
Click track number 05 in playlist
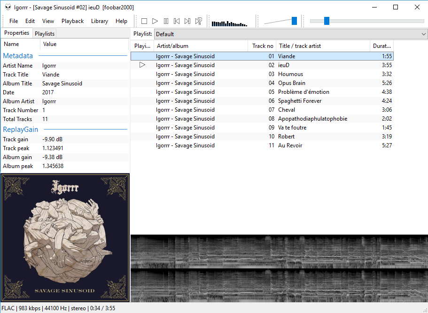(x=272, y=92)
